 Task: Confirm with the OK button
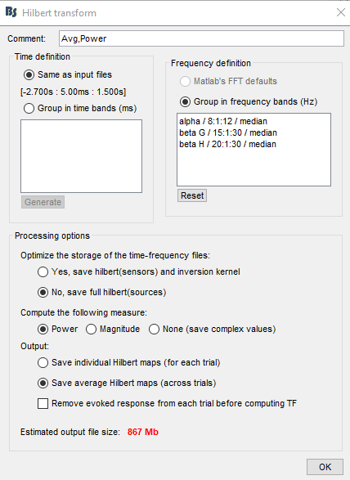pyautogui.click(x=325, y=467)
